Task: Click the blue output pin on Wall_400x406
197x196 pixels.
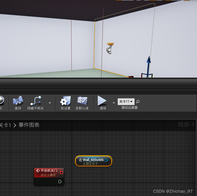Action: [106, 160]
